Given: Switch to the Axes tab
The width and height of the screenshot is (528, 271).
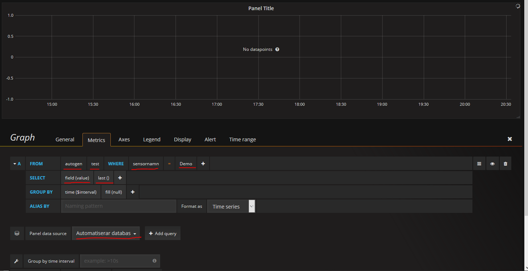Looking at the screenshot, I should (x=124, y=139).
